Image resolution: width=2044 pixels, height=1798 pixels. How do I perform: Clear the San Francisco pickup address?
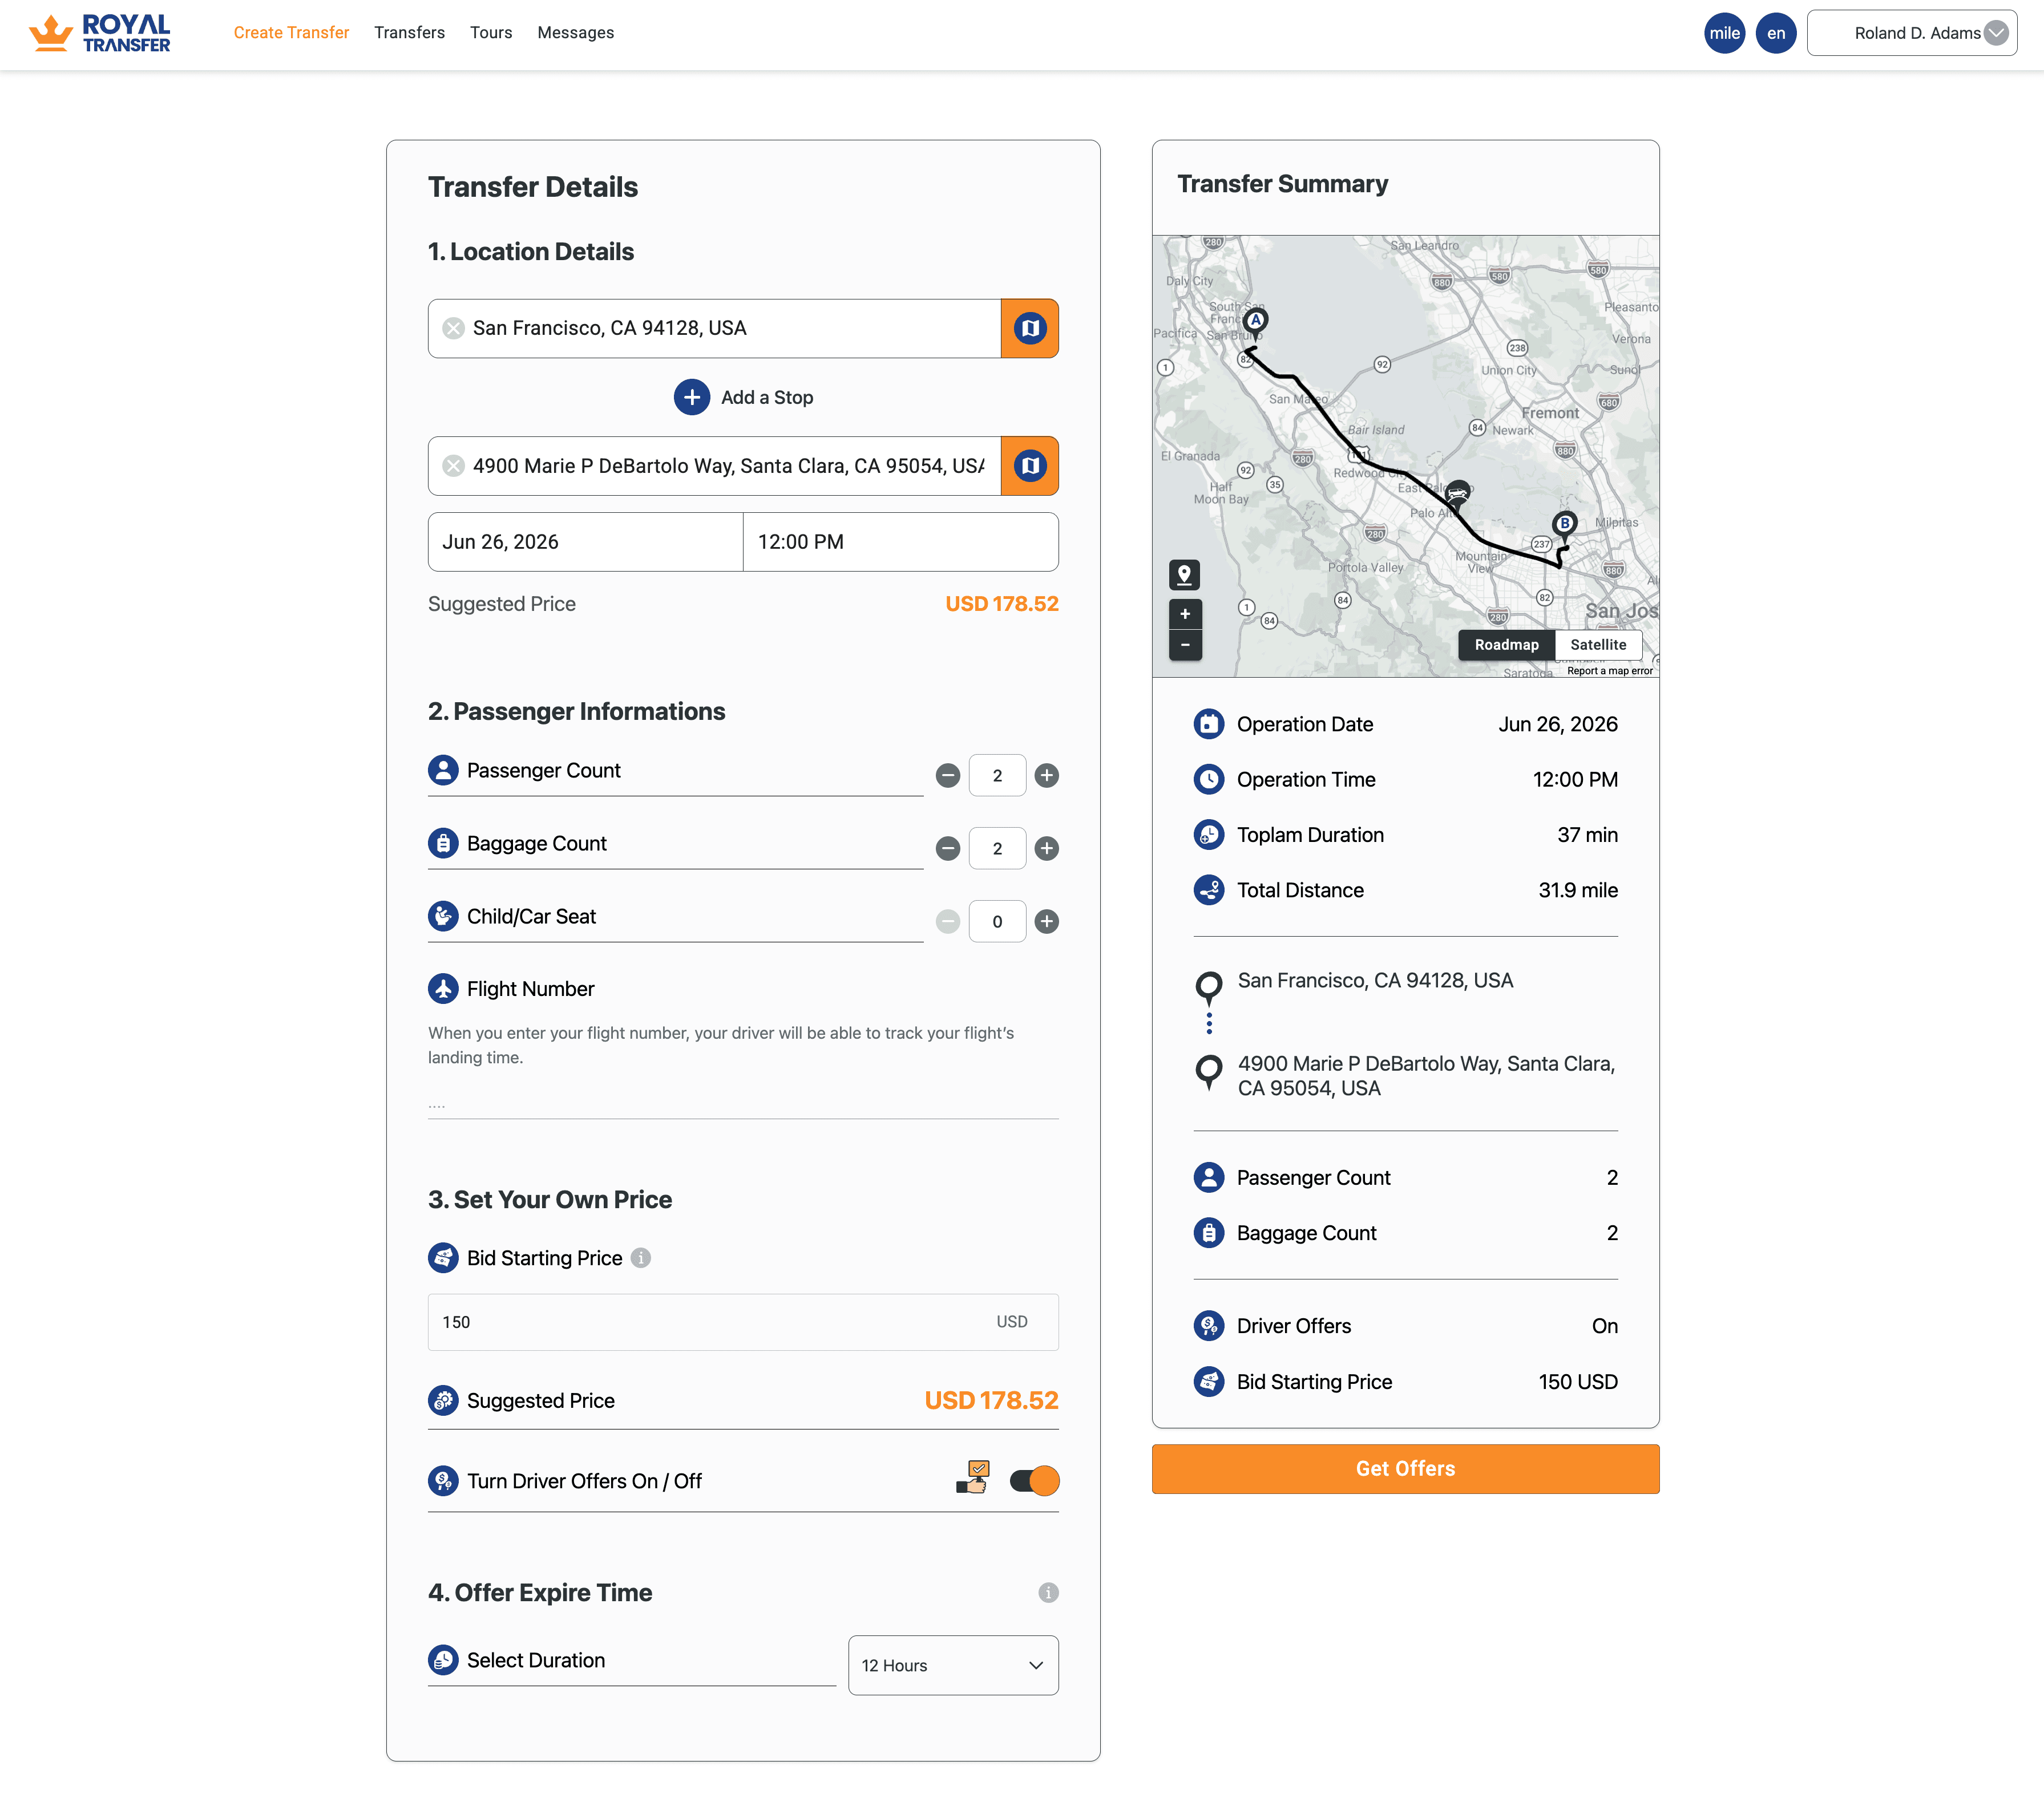tap(453, 328)
